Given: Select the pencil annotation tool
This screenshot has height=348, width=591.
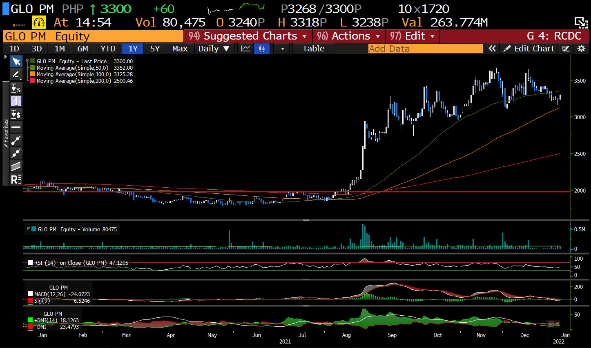Looking at the screenshot, I should [16, 74].
